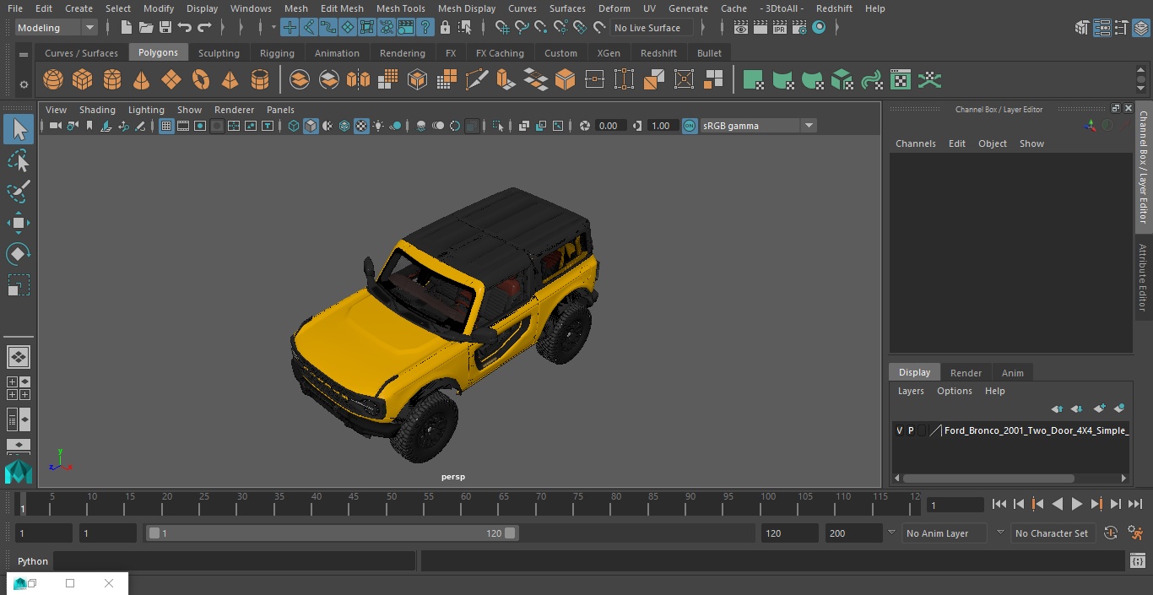1153x595 pixels.
Task: Undo the last action with the arrow icon
Action: coord(185,28)
